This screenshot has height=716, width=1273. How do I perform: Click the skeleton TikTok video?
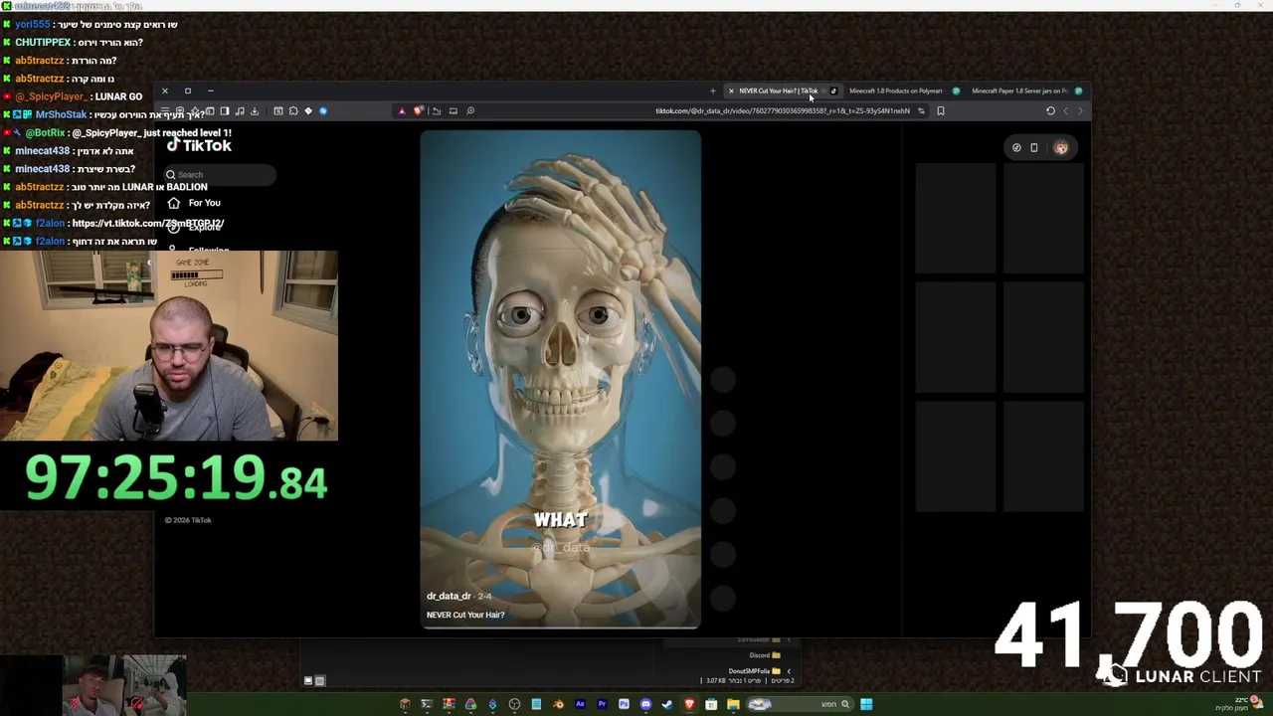tap(560, 379)
